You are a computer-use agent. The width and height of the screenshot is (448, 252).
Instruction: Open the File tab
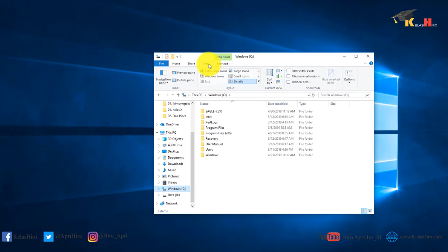161,63
